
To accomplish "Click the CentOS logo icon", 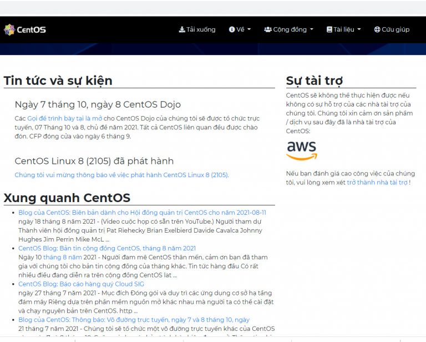I will (9, 29).
